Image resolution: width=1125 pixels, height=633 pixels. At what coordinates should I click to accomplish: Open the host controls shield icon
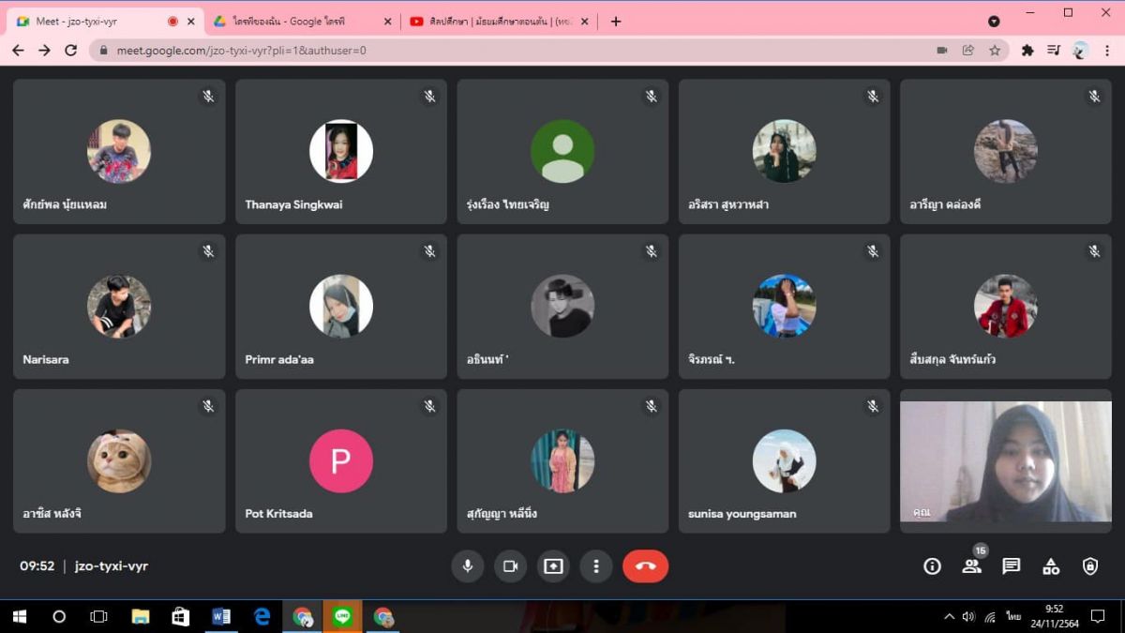[1090, 566]
